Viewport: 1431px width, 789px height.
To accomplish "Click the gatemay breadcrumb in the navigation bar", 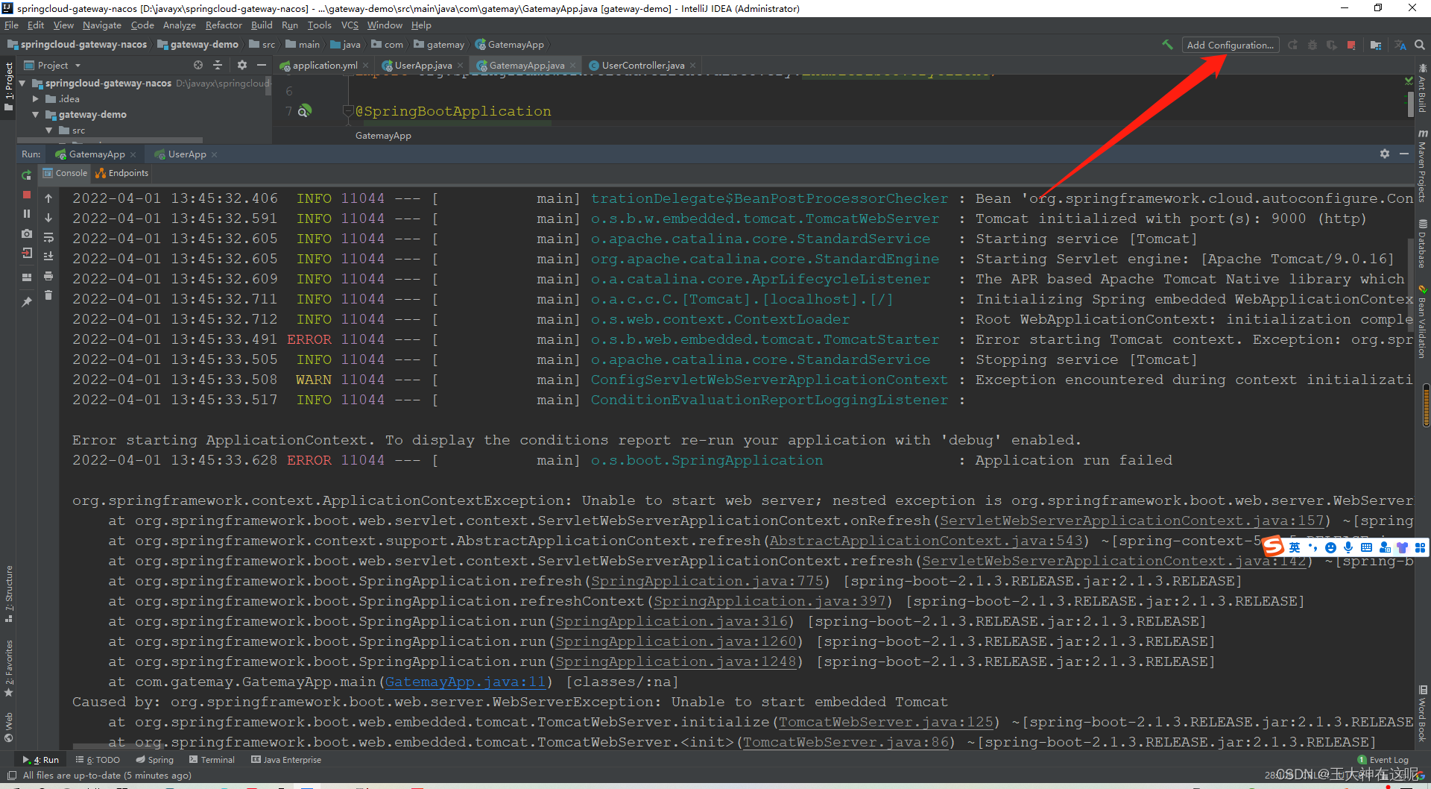I will pyautogui.click(x=439, y=45).
